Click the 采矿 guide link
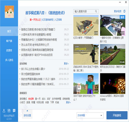129x122 pixels. click(49, 99)
